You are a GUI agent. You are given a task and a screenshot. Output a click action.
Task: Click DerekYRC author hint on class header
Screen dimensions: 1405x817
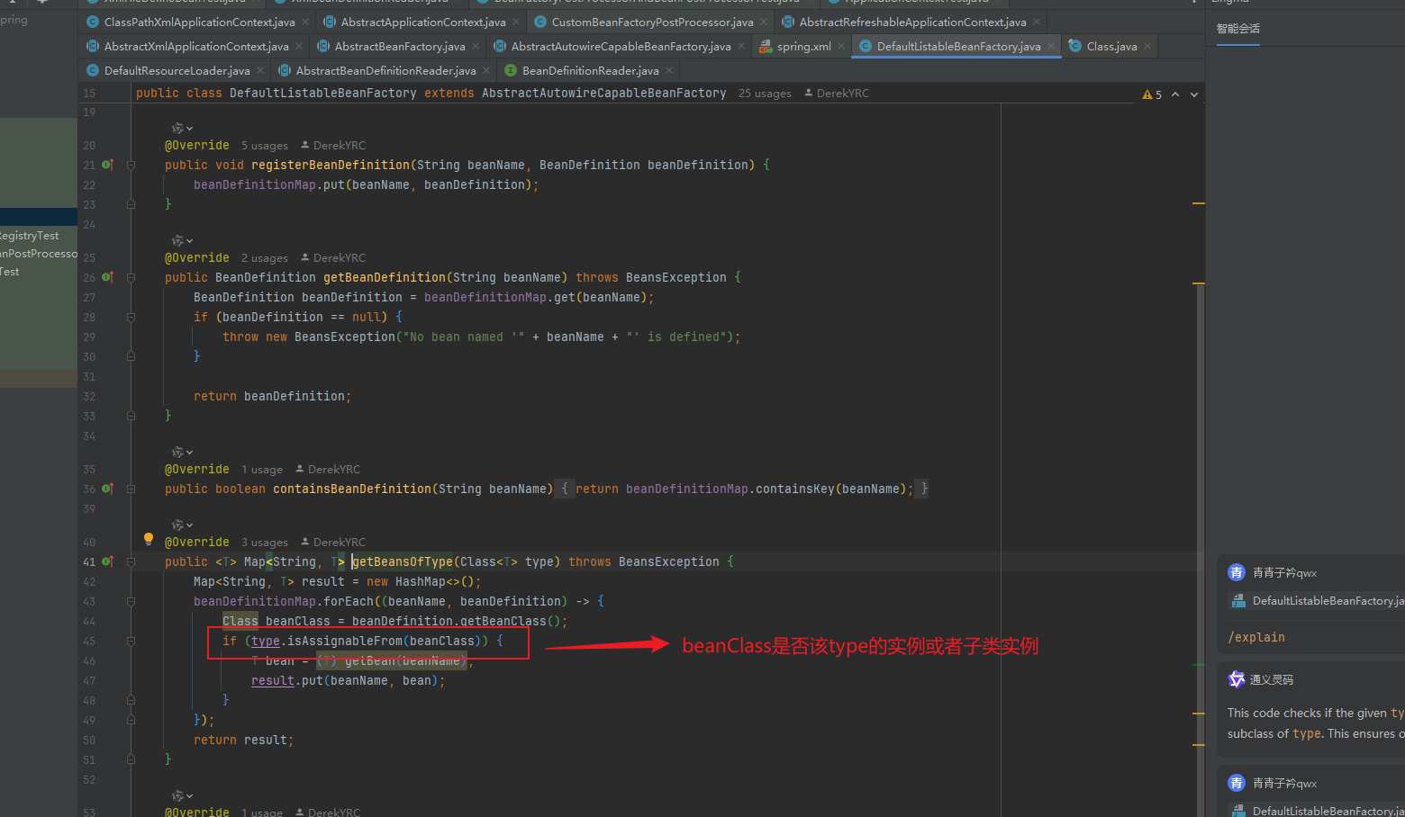coord(837,94)
